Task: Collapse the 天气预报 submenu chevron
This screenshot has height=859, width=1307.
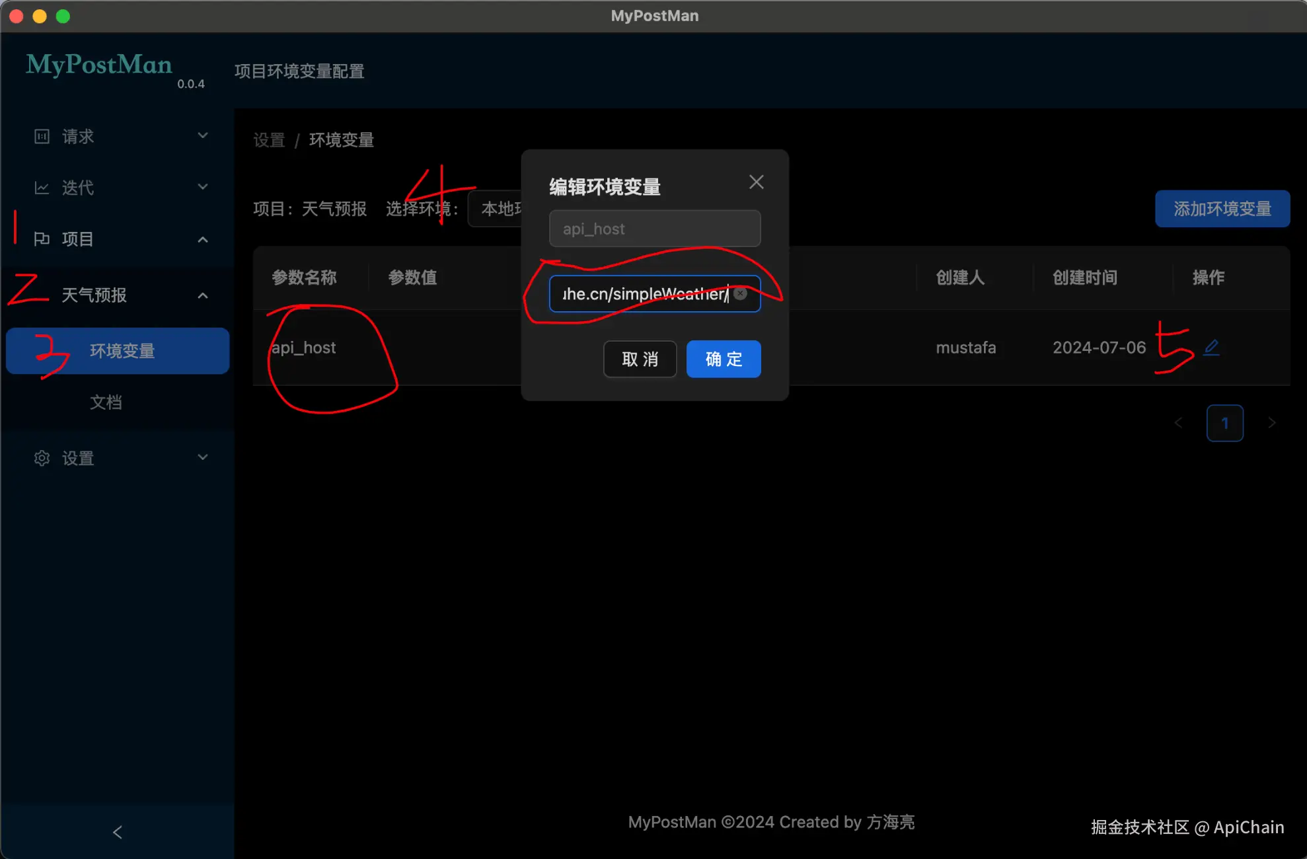Action: pos(203,295)
